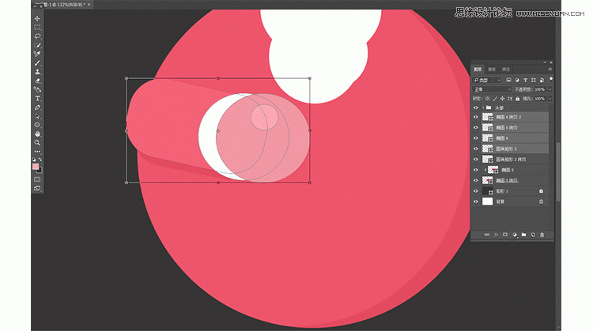This screenshot has width=593, height=331.
Task: Filter layers by pixel layers icon
Action: pyautogui.click(x=508, y=80)
